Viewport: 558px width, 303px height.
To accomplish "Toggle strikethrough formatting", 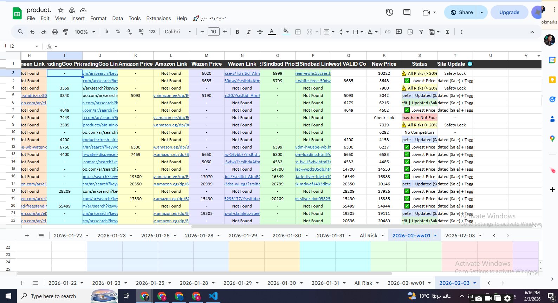I will 260,32.
